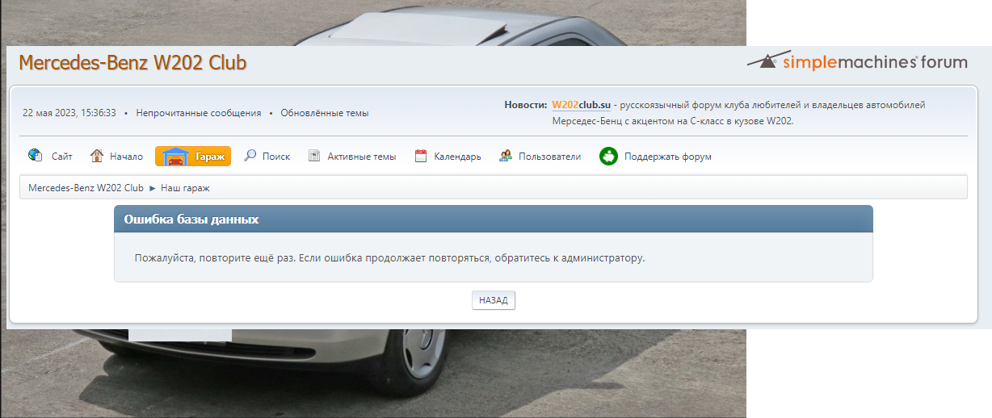Click the date 22 мая 2023, 15:36:33
This screenshot has width=992, height=418.
point(69,113)
